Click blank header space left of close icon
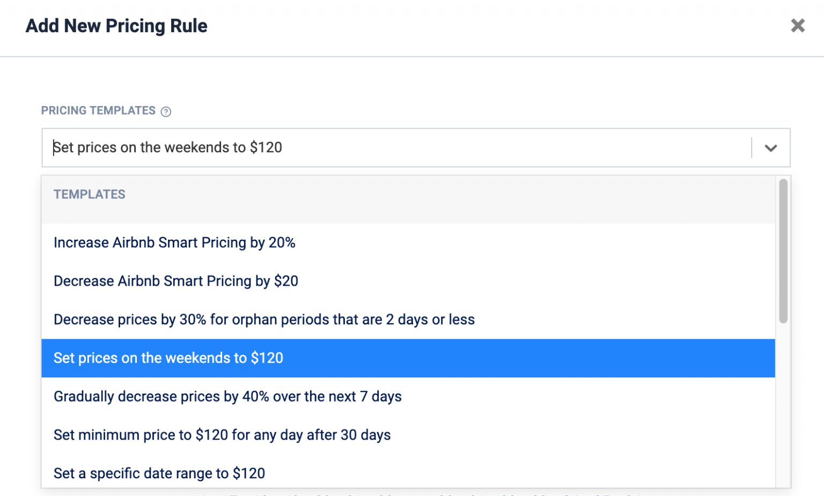This screenshot has height=496, width=824. click(x=536, y=26)
